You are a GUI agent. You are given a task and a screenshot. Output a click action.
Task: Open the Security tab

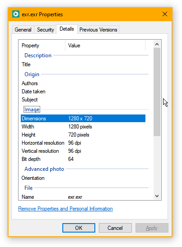[x=45, y=30]
